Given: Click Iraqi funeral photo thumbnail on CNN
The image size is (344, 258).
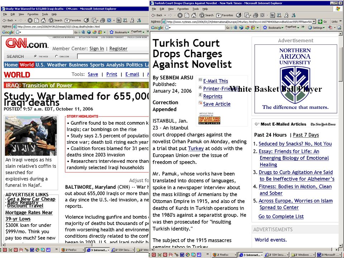Looking at the screenshot, I should click(x=31, y=136).
